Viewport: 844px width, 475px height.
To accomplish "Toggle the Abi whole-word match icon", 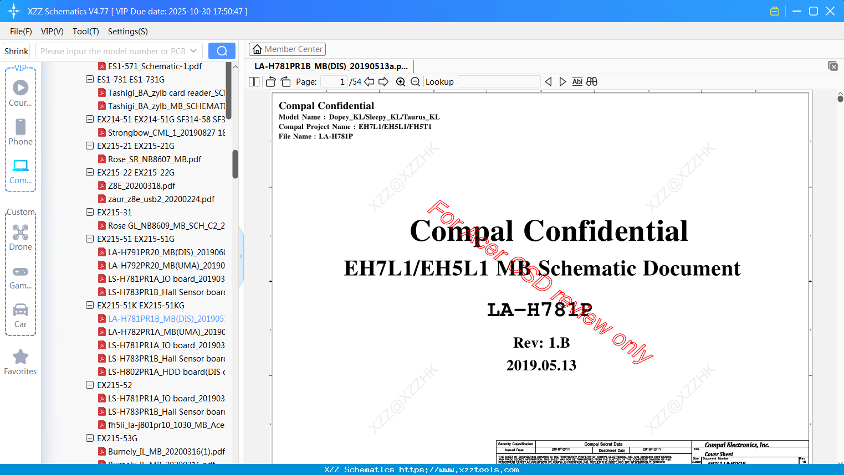I will click(577, 82).
